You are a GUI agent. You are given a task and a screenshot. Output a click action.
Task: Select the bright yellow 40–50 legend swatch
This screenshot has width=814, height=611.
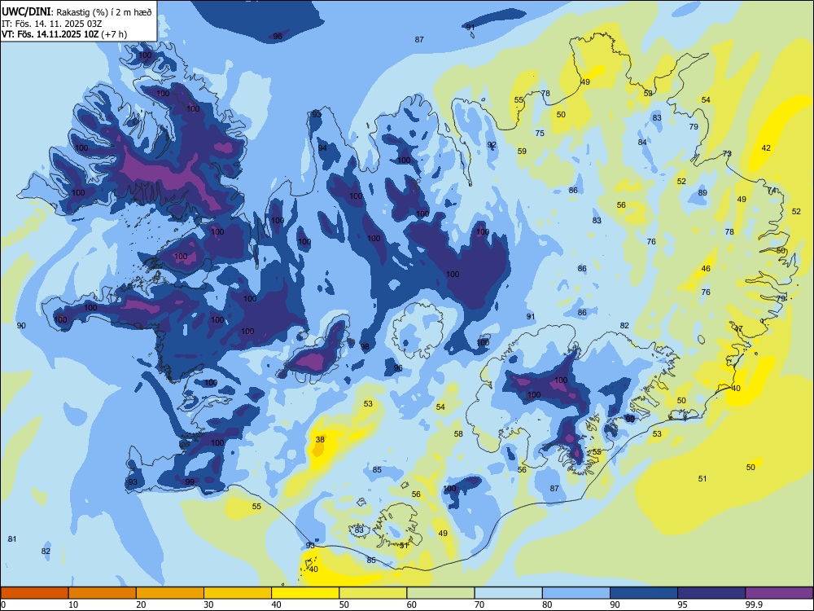pyautogui.click(x=305, y=593)
